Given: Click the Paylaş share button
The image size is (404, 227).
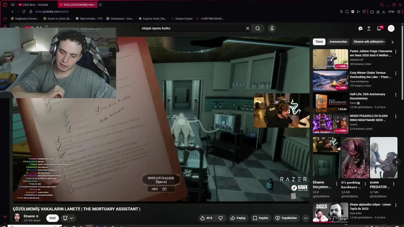Looking at the screenshot, I should coord(238,218).
